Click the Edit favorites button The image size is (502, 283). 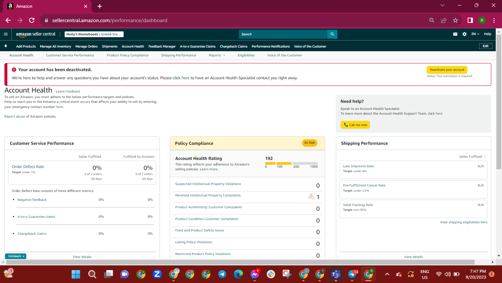[486, 46]
